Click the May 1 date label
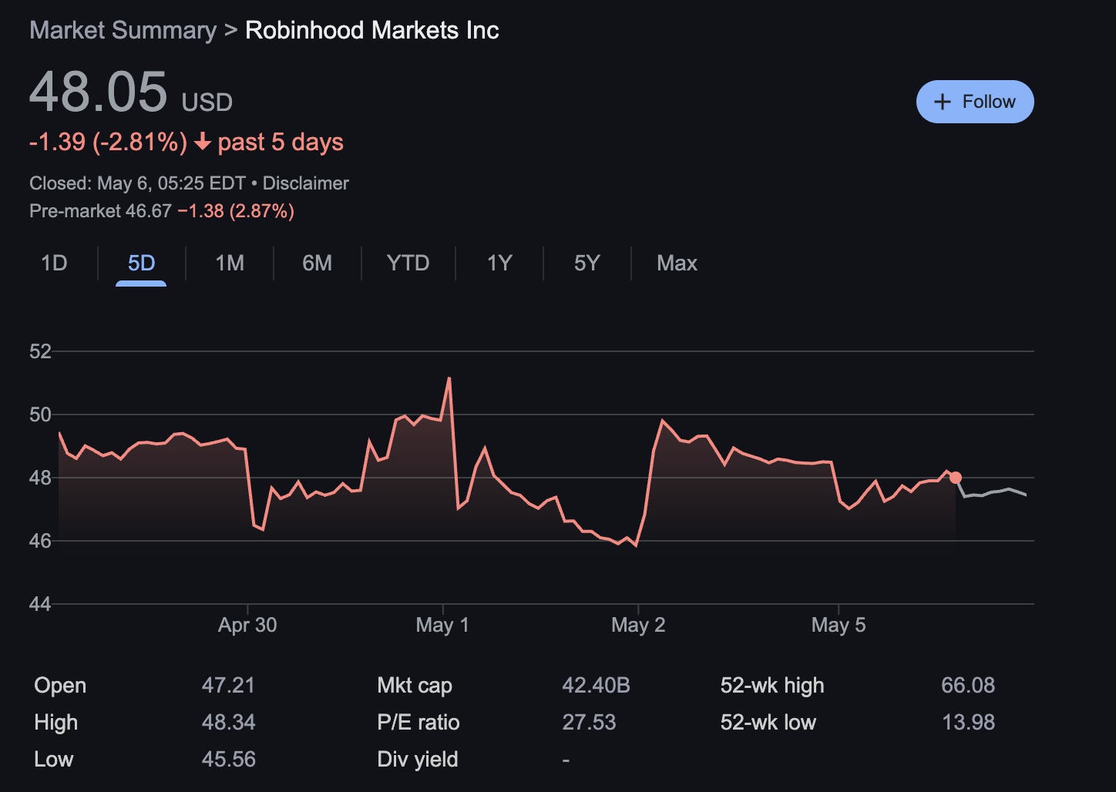The width and height of the screenshot is (1116, 792). pos(442,625)
